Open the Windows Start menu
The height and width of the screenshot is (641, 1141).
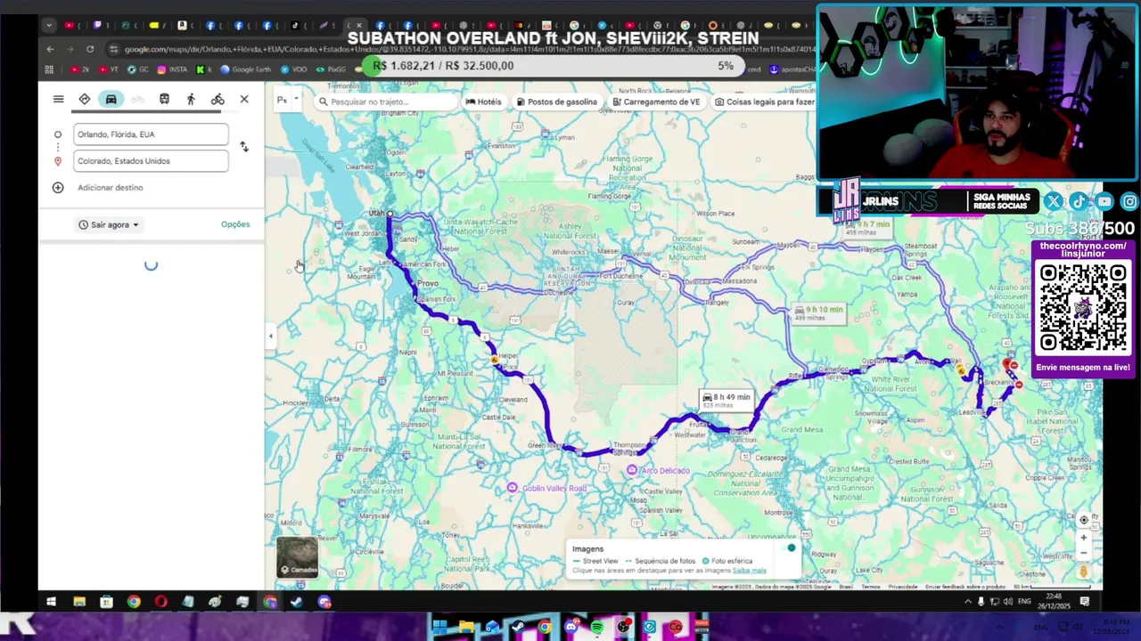click(x=51, y=602)
